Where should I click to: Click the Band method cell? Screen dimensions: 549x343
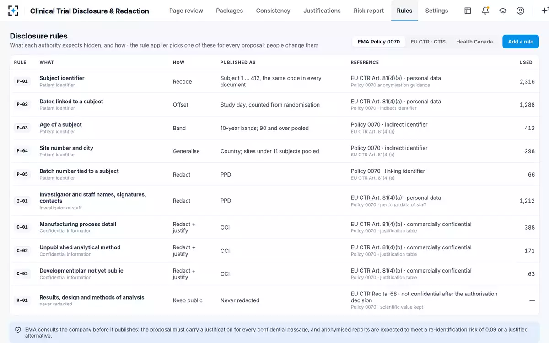[x=179, y=128]
